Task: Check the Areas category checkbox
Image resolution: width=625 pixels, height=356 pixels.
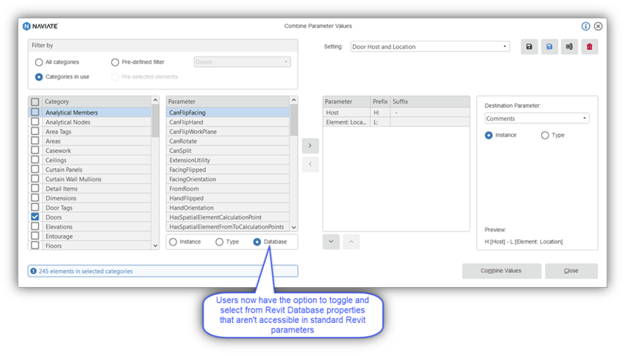Action: pyautogui.click(x=35, y=141)
